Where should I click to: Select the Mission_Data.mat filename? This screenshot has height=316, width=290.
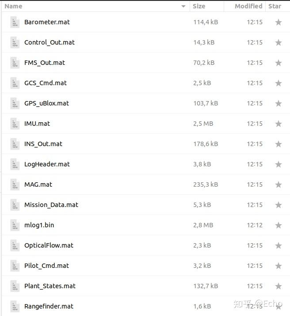point(51,205)
